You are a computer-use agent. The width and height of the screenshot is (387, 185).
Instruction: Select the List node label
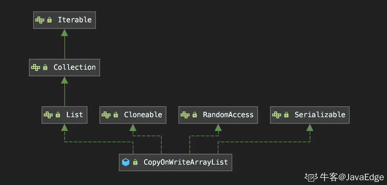click(74, 115)
